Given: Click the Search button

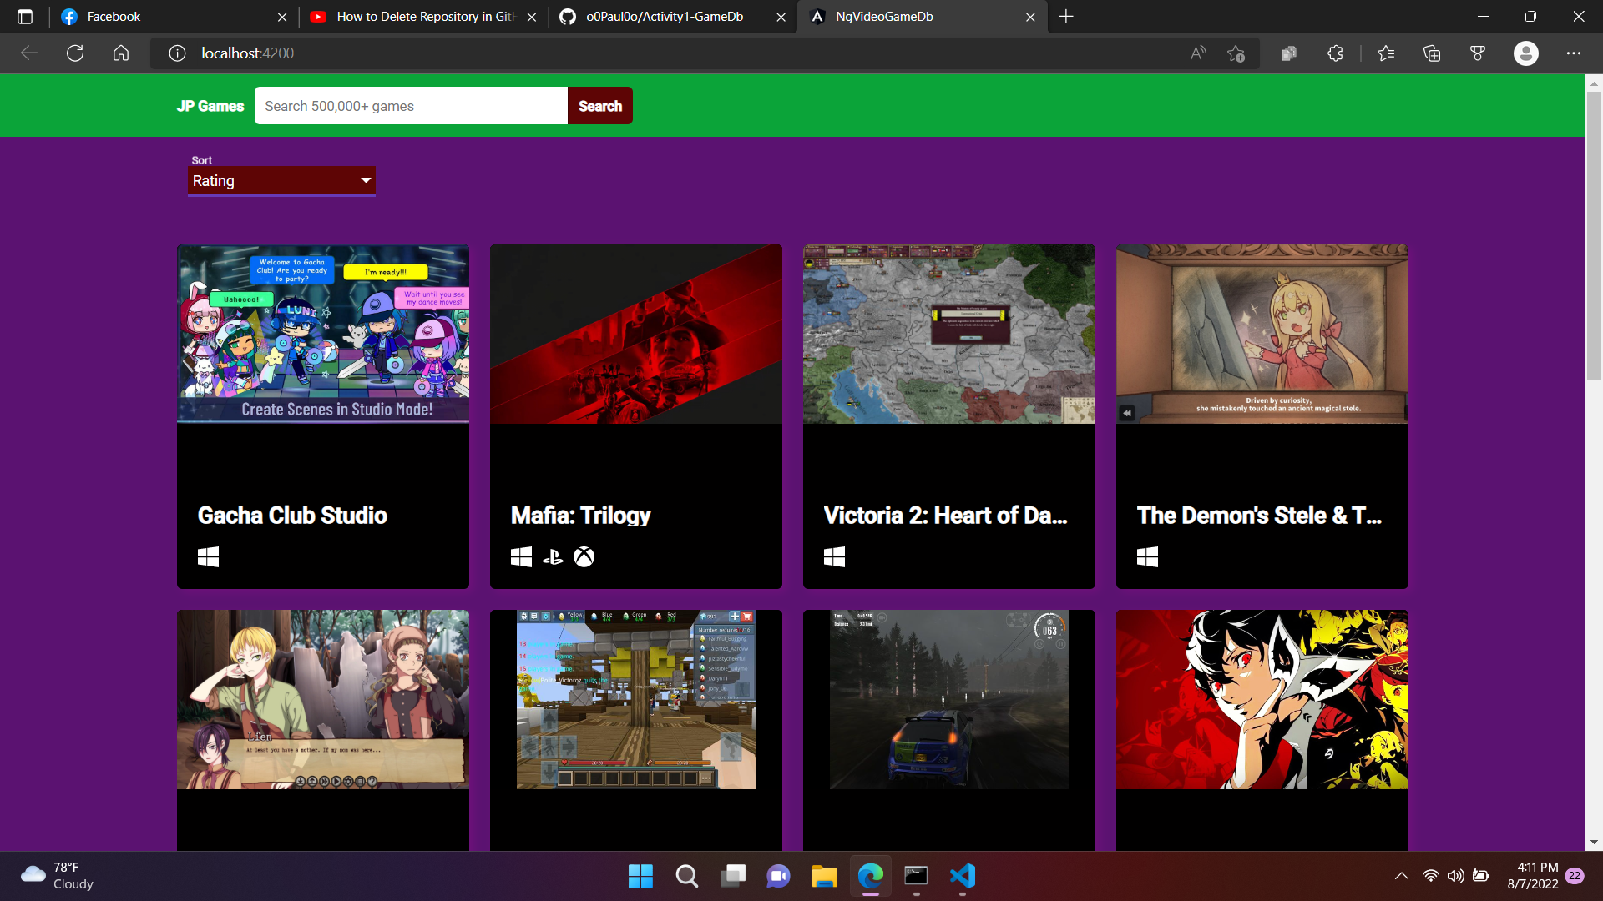Looking at the screenshot, I should pos(600,106).
